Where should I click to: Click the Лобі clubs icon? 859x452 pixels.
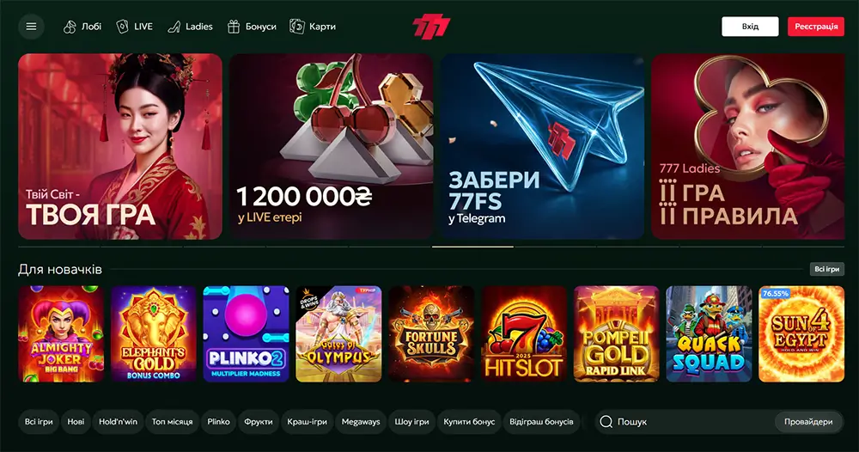coord(70,27)
